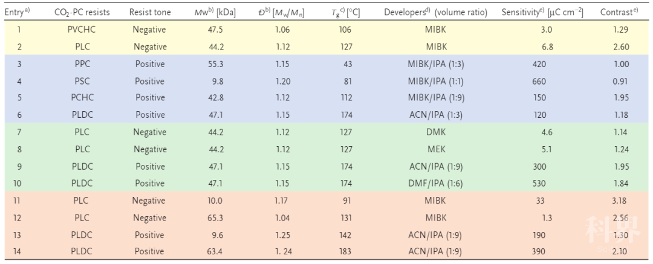
Task: Select the PCHC resist cell
Action: [82, 98]
